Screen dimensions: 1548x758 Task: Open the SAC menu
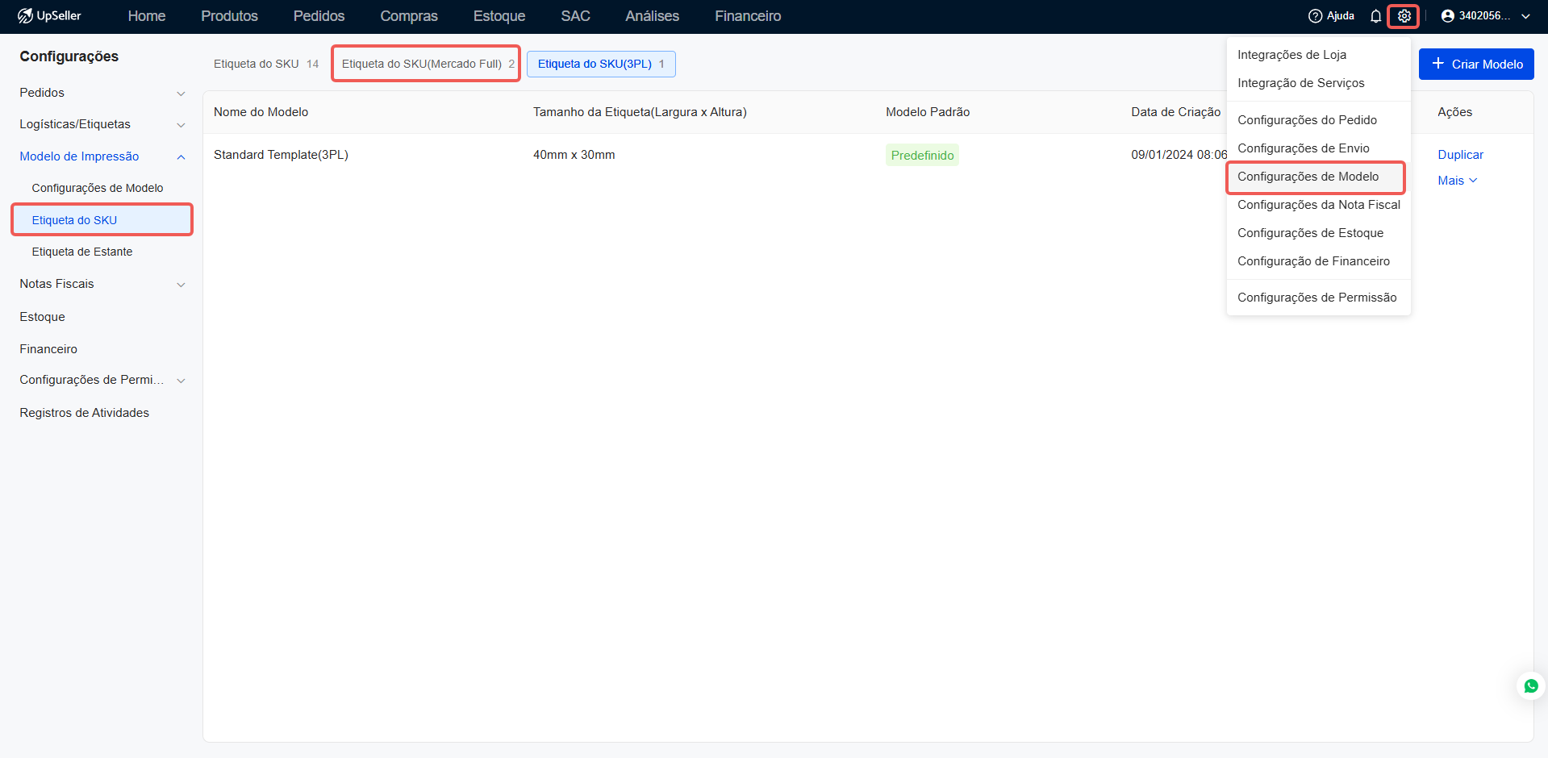[575, 16]
